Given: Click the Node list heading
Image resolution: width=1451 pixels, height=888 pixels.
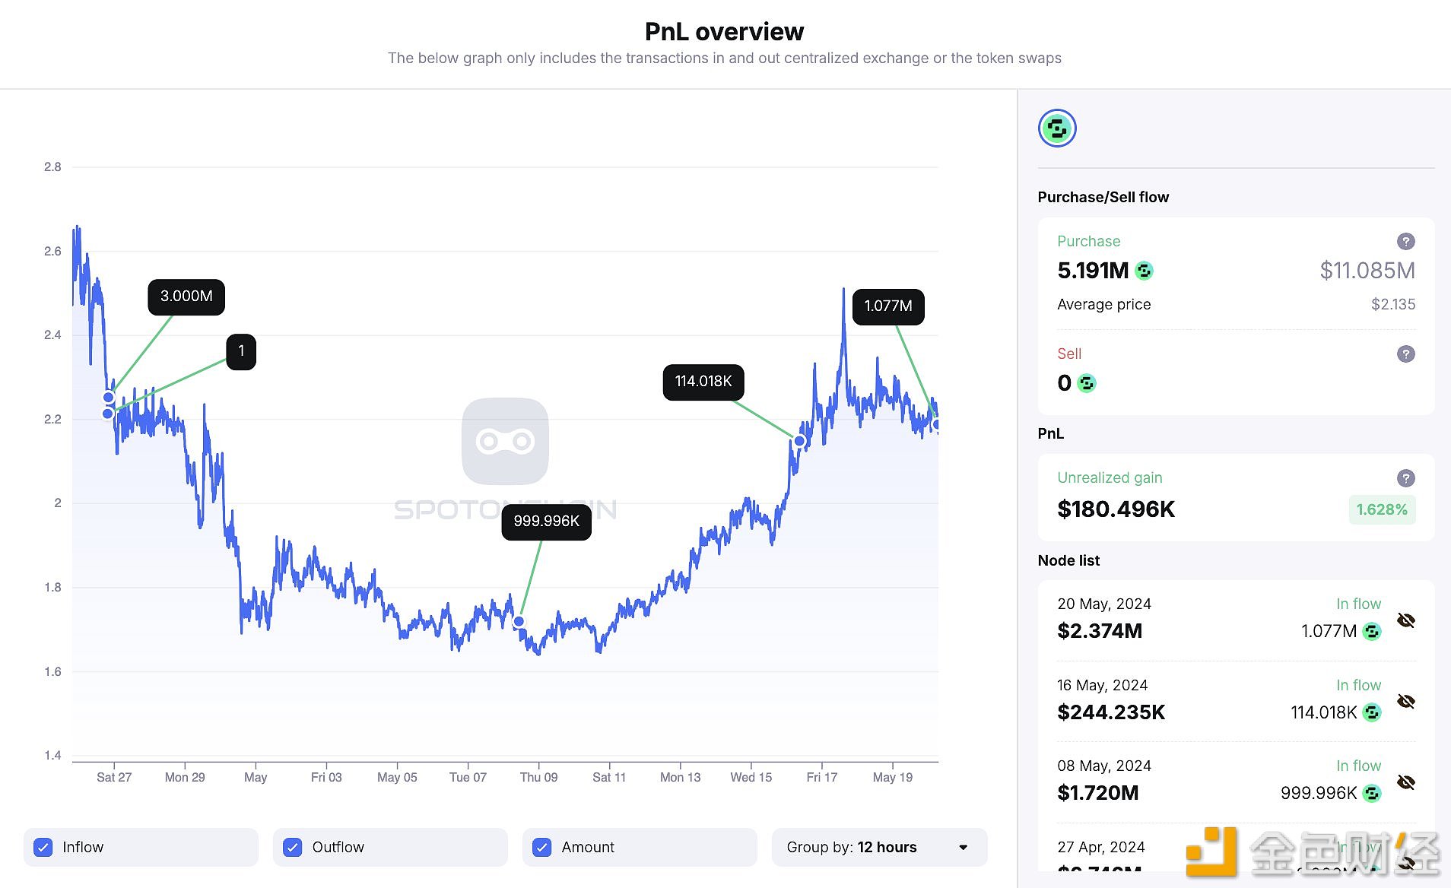Looking at the screenshot, I should coord(1068,561).
